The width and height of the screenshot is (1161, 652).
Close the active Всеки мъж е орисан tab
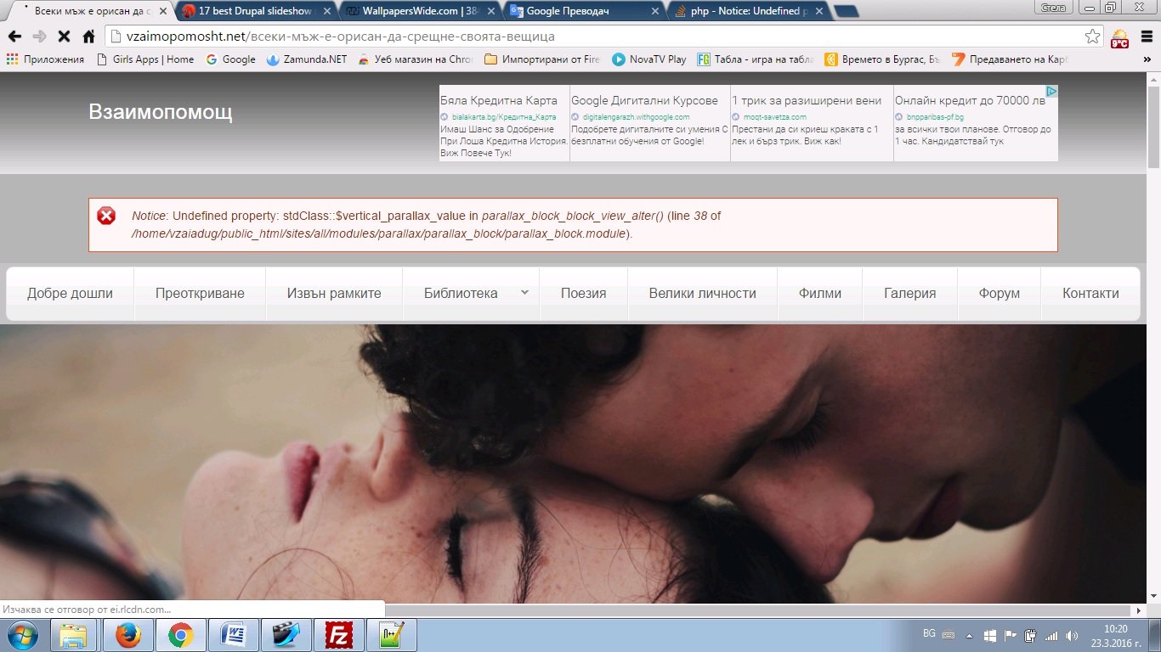click(161, 12)
